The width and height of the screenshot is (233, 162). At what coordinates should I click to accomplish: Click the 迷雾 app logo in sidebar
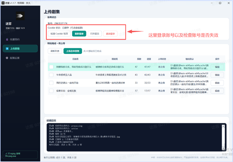[20, 16]
